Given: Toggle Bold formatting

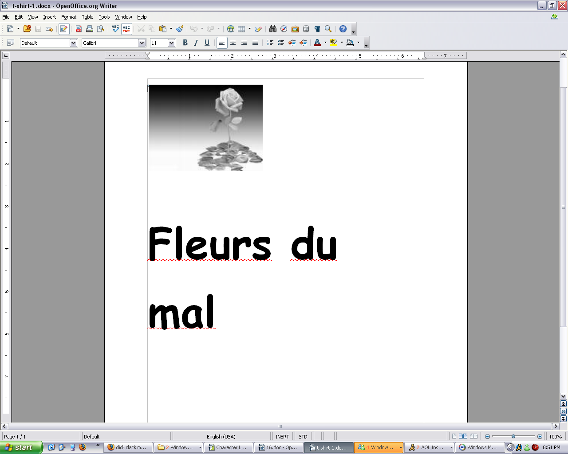Looking at the screenshot, I should pos(185,43).
